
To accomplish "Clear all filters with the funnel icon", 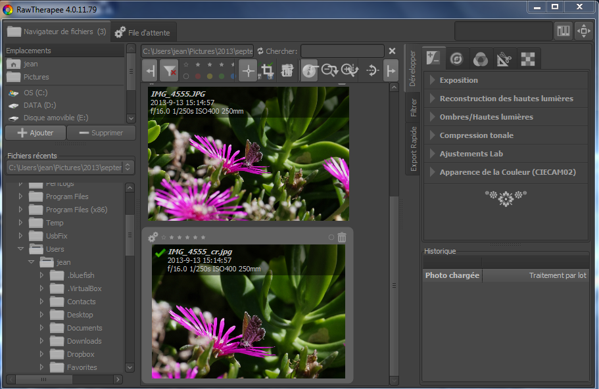I will tap(169, 70).
